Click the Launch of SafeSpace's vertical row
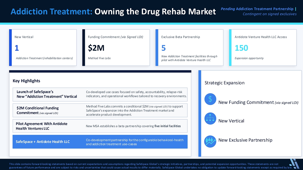 [x=100, y=94]
